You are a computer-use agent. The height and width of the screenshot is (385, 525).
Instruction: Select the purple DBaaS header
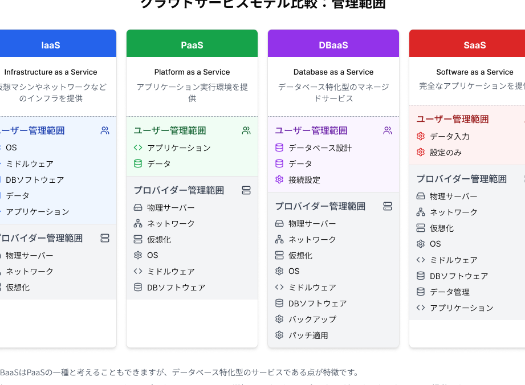333,44
